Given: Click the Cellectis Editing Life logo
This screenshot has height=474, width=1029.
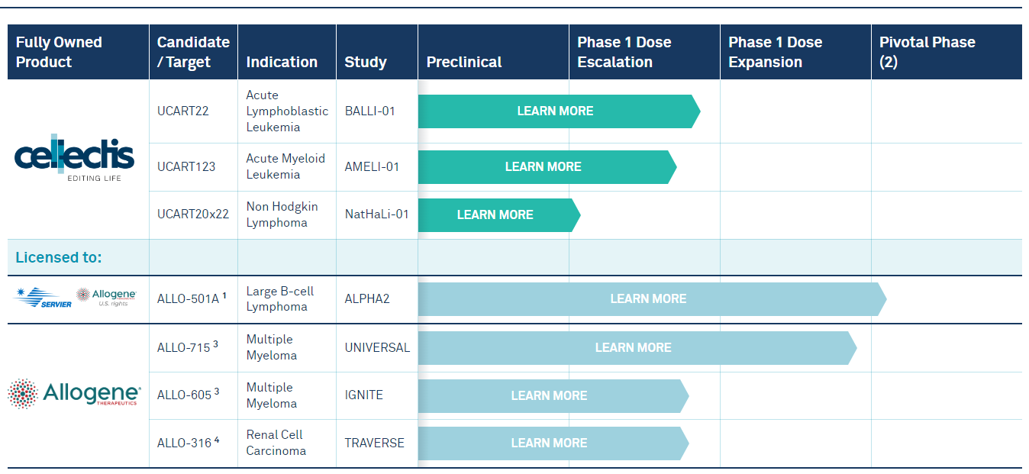Looking at the screenshot, I should click(x=74, y=159).
